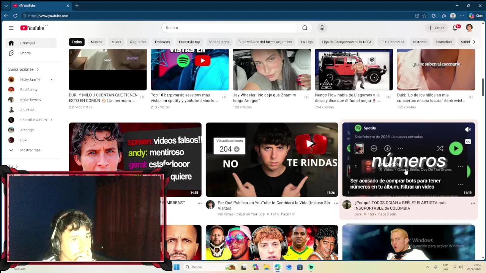Select the Freestyle rap filter chip
The height and width of the screenshot is (273, 486).
pyautogui.click(x=189, y=42)
